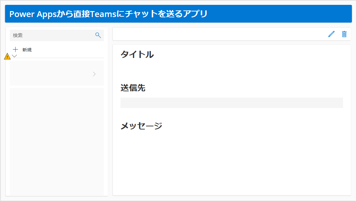Click the yellow warning triangle icon

[x=7, y=56]
